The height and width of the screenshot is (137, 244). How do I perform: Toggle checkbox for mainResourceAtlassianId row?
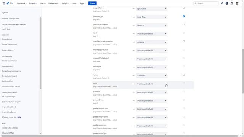pos(184,41)
